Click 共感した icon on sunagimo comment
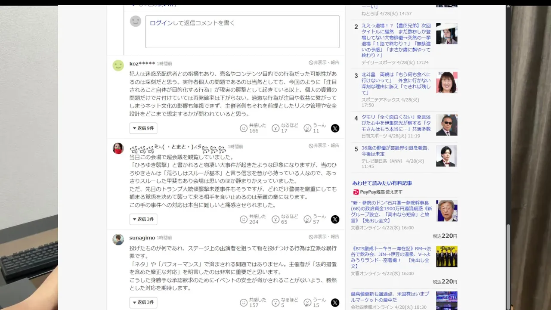Screen dimensions: 551x310 click(244, 303)
